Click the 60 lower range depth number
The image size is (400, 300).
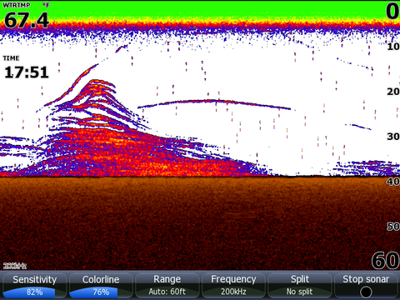[386, 261]
